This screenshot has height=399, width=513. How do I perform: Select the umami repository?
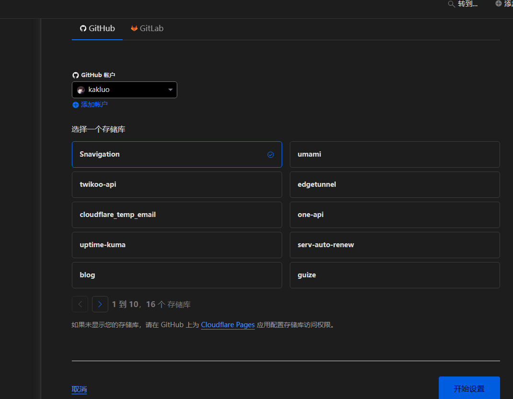(395, 154)
